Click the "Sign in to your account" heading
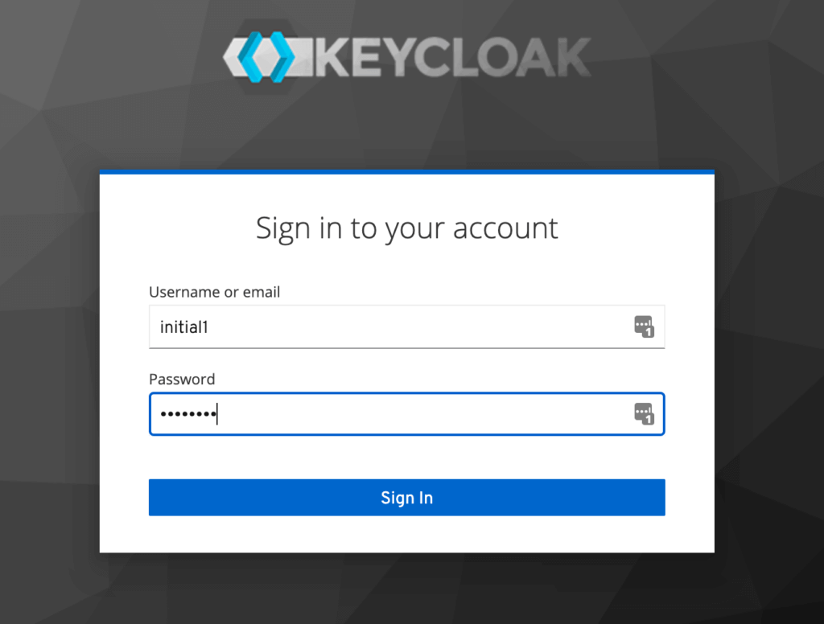 point(406,228)
